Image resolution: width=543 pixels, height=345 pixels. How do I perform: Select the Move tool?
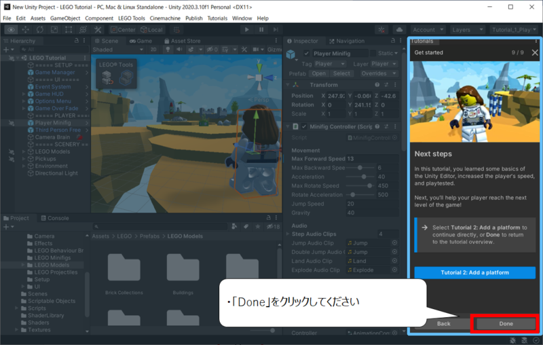[x=26, y=30]
